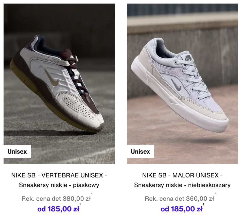Open NIKE SB - VERTEBRAE UNISEX title link

point(59,175)
